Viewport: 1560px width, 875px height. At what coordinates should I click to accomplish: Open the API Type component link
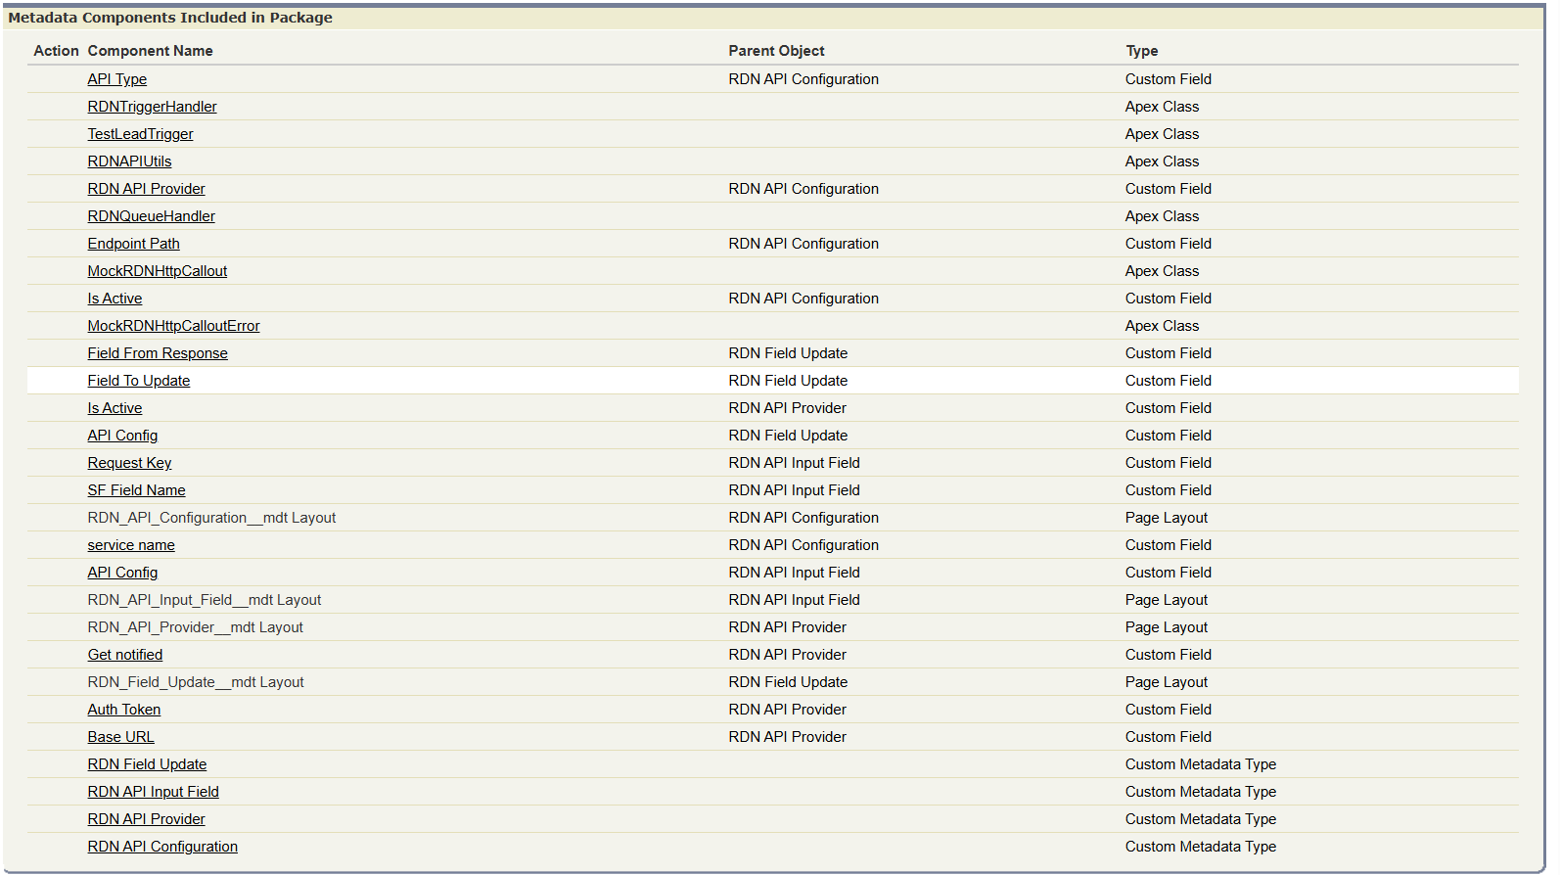(116, 79)
